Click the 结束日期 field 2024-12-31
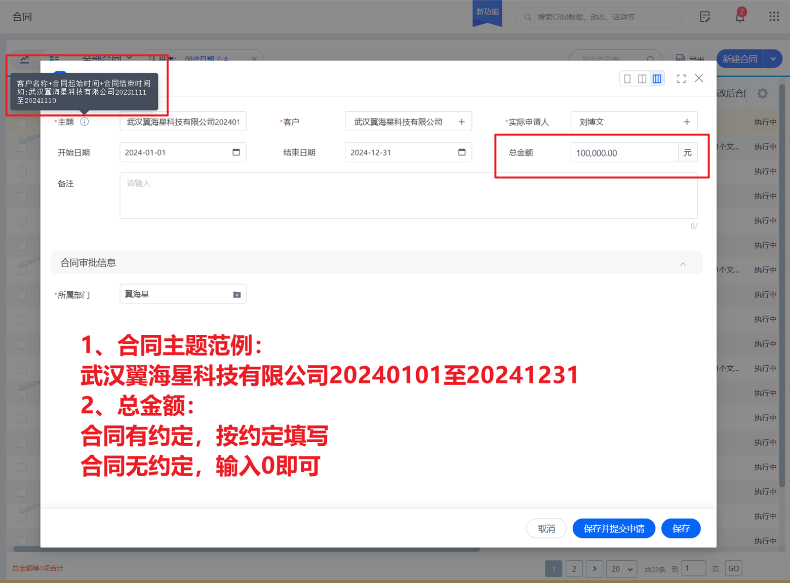Image resolution: width=790 pixels, height=583 pixels. [x=408, y=152]
